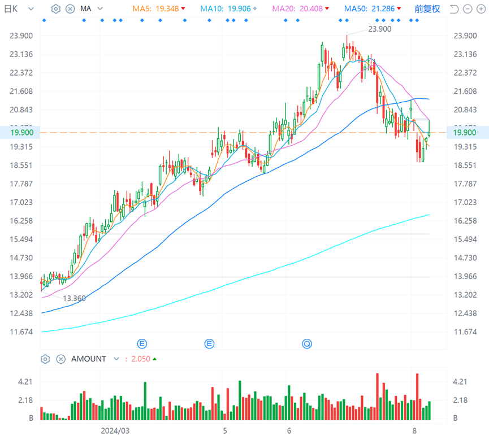Close the AMOUNT indicator panel

[61, 359]
